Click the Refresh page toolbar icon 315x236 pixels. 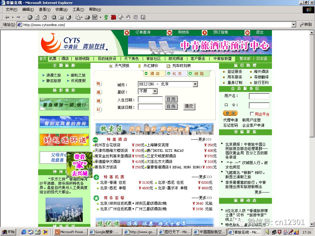(37, 18)
